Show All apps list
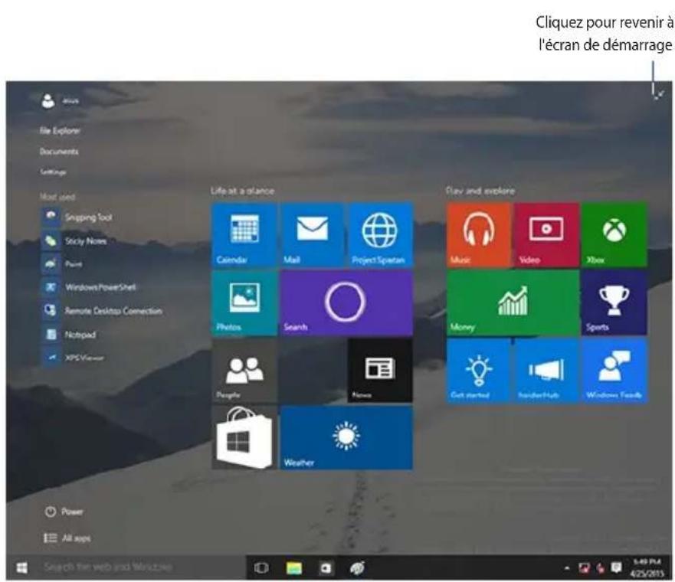This screenshot has width=675, height=582. point(67,538)
